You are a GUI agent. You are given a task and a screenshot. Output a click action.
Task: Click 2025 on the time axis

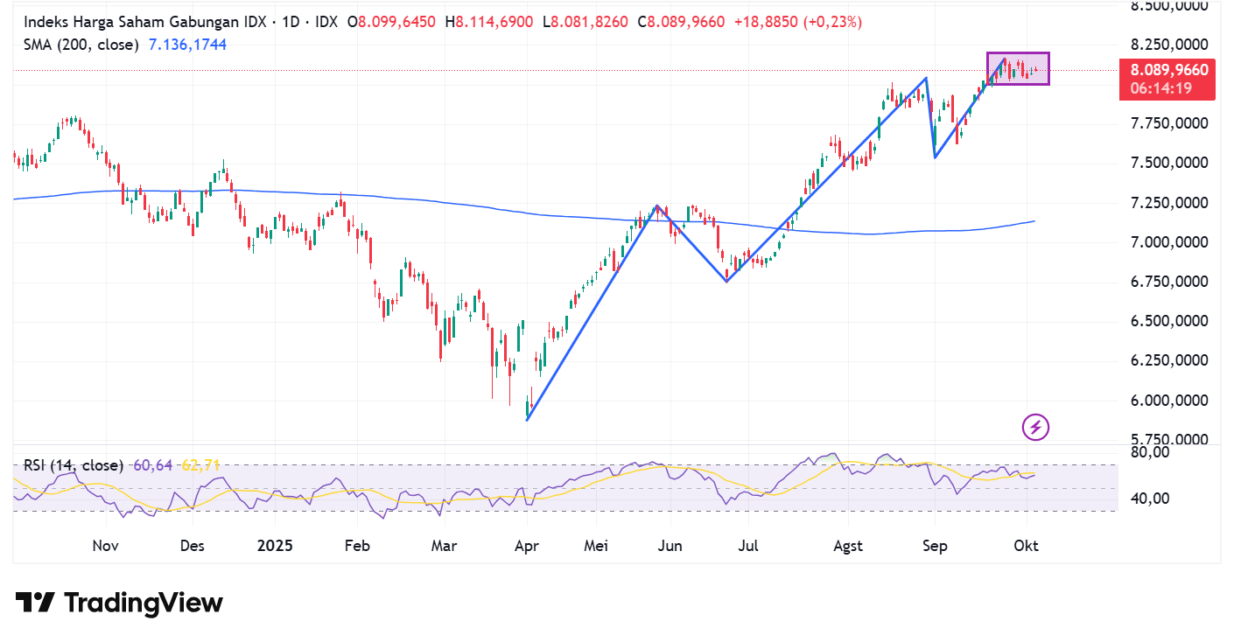[275, 545]
